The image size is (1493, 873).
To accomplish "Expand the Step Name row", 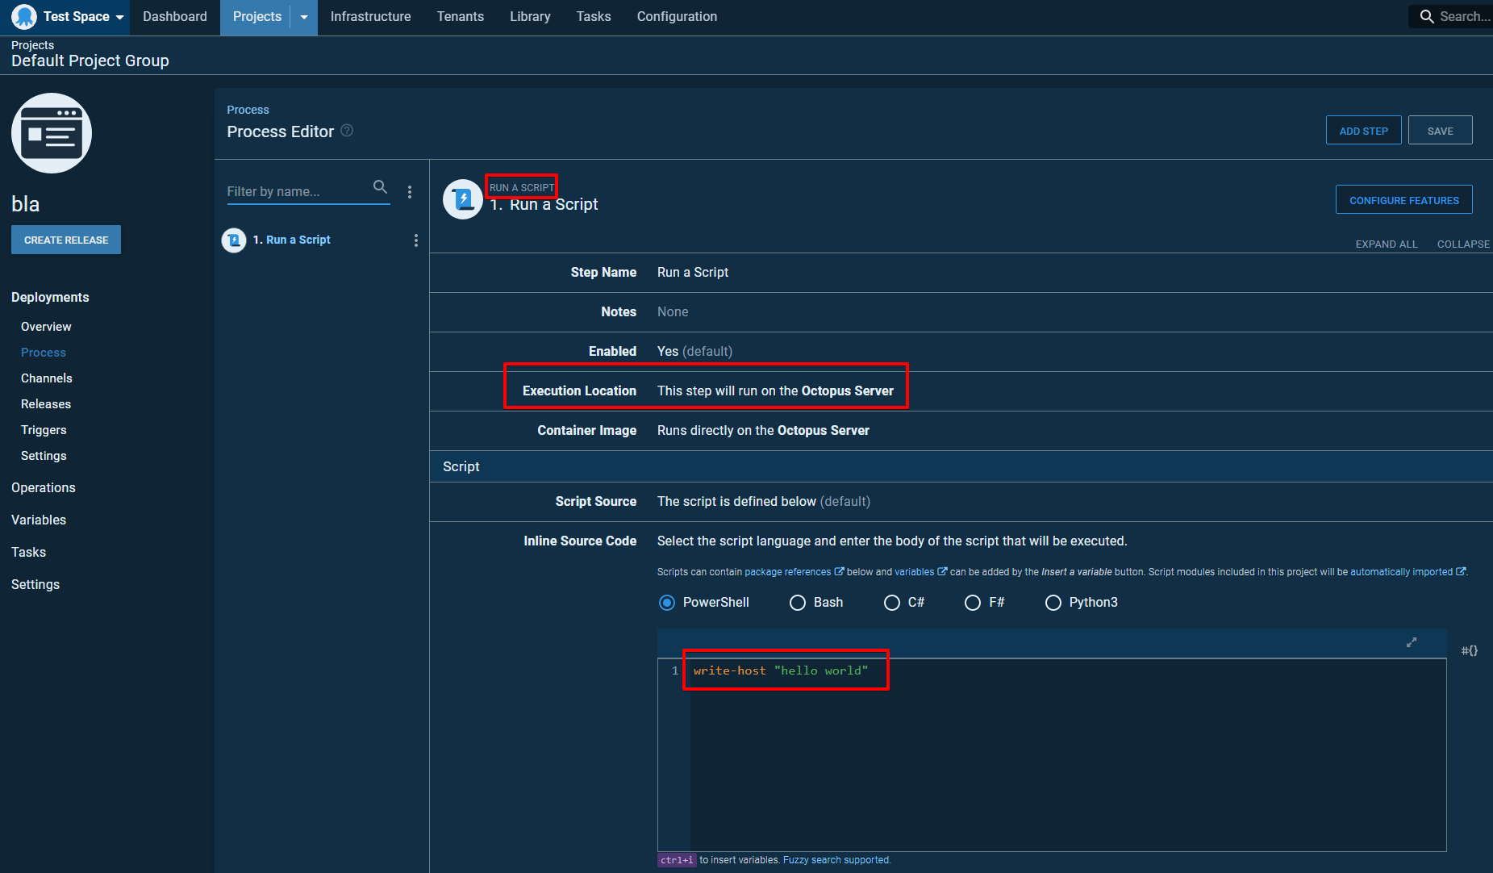I will (x=961, y=273).
